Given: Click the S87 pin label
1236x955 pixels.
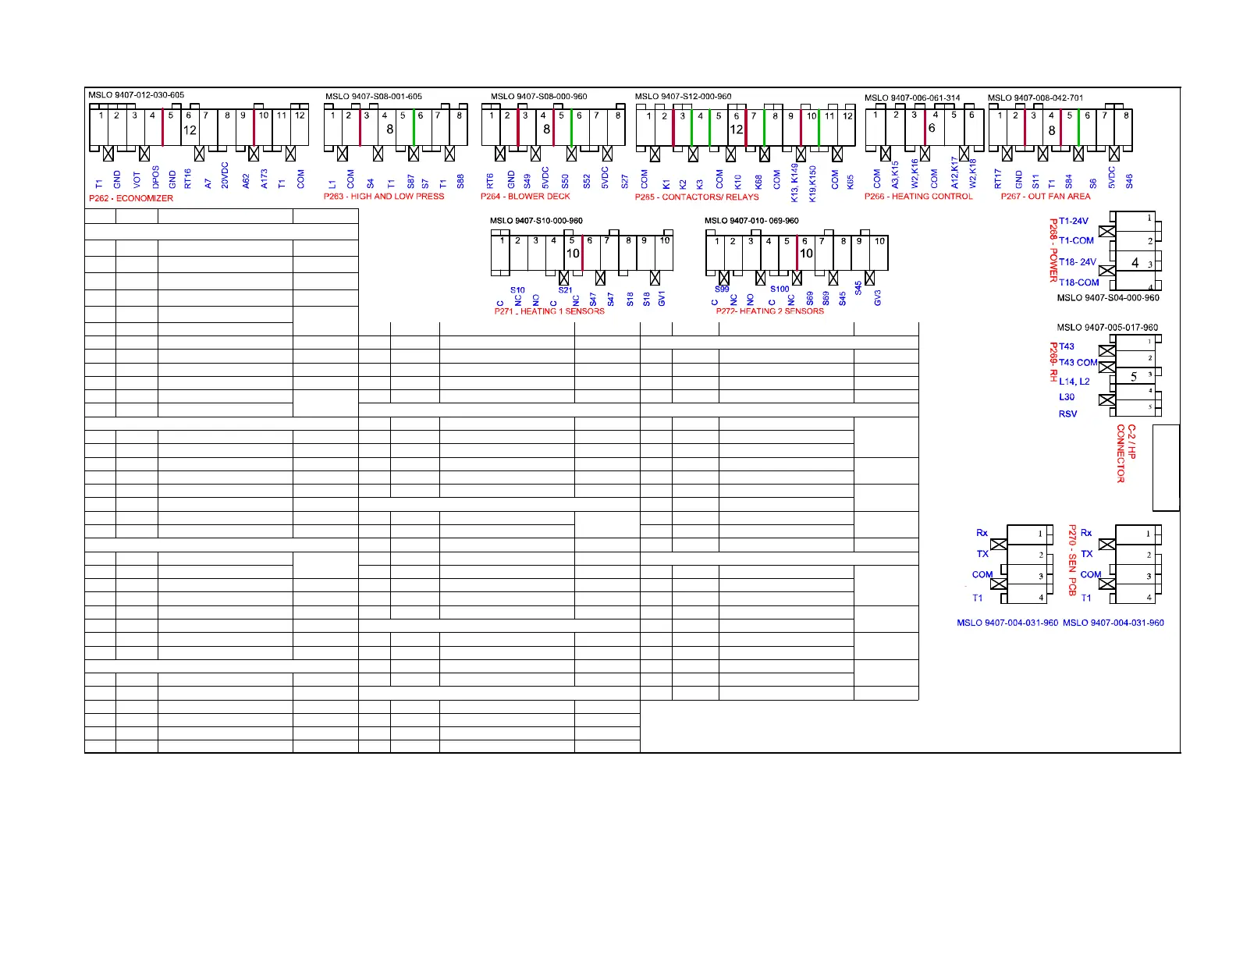Looking at the screenshot, I should click(x=411, y=181).
